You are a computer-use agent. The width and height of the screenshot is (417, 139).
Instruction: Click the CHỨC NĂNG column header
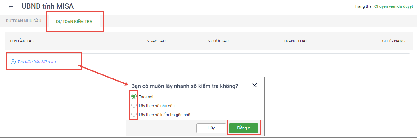pyautogui.click(x=393, y=41)
